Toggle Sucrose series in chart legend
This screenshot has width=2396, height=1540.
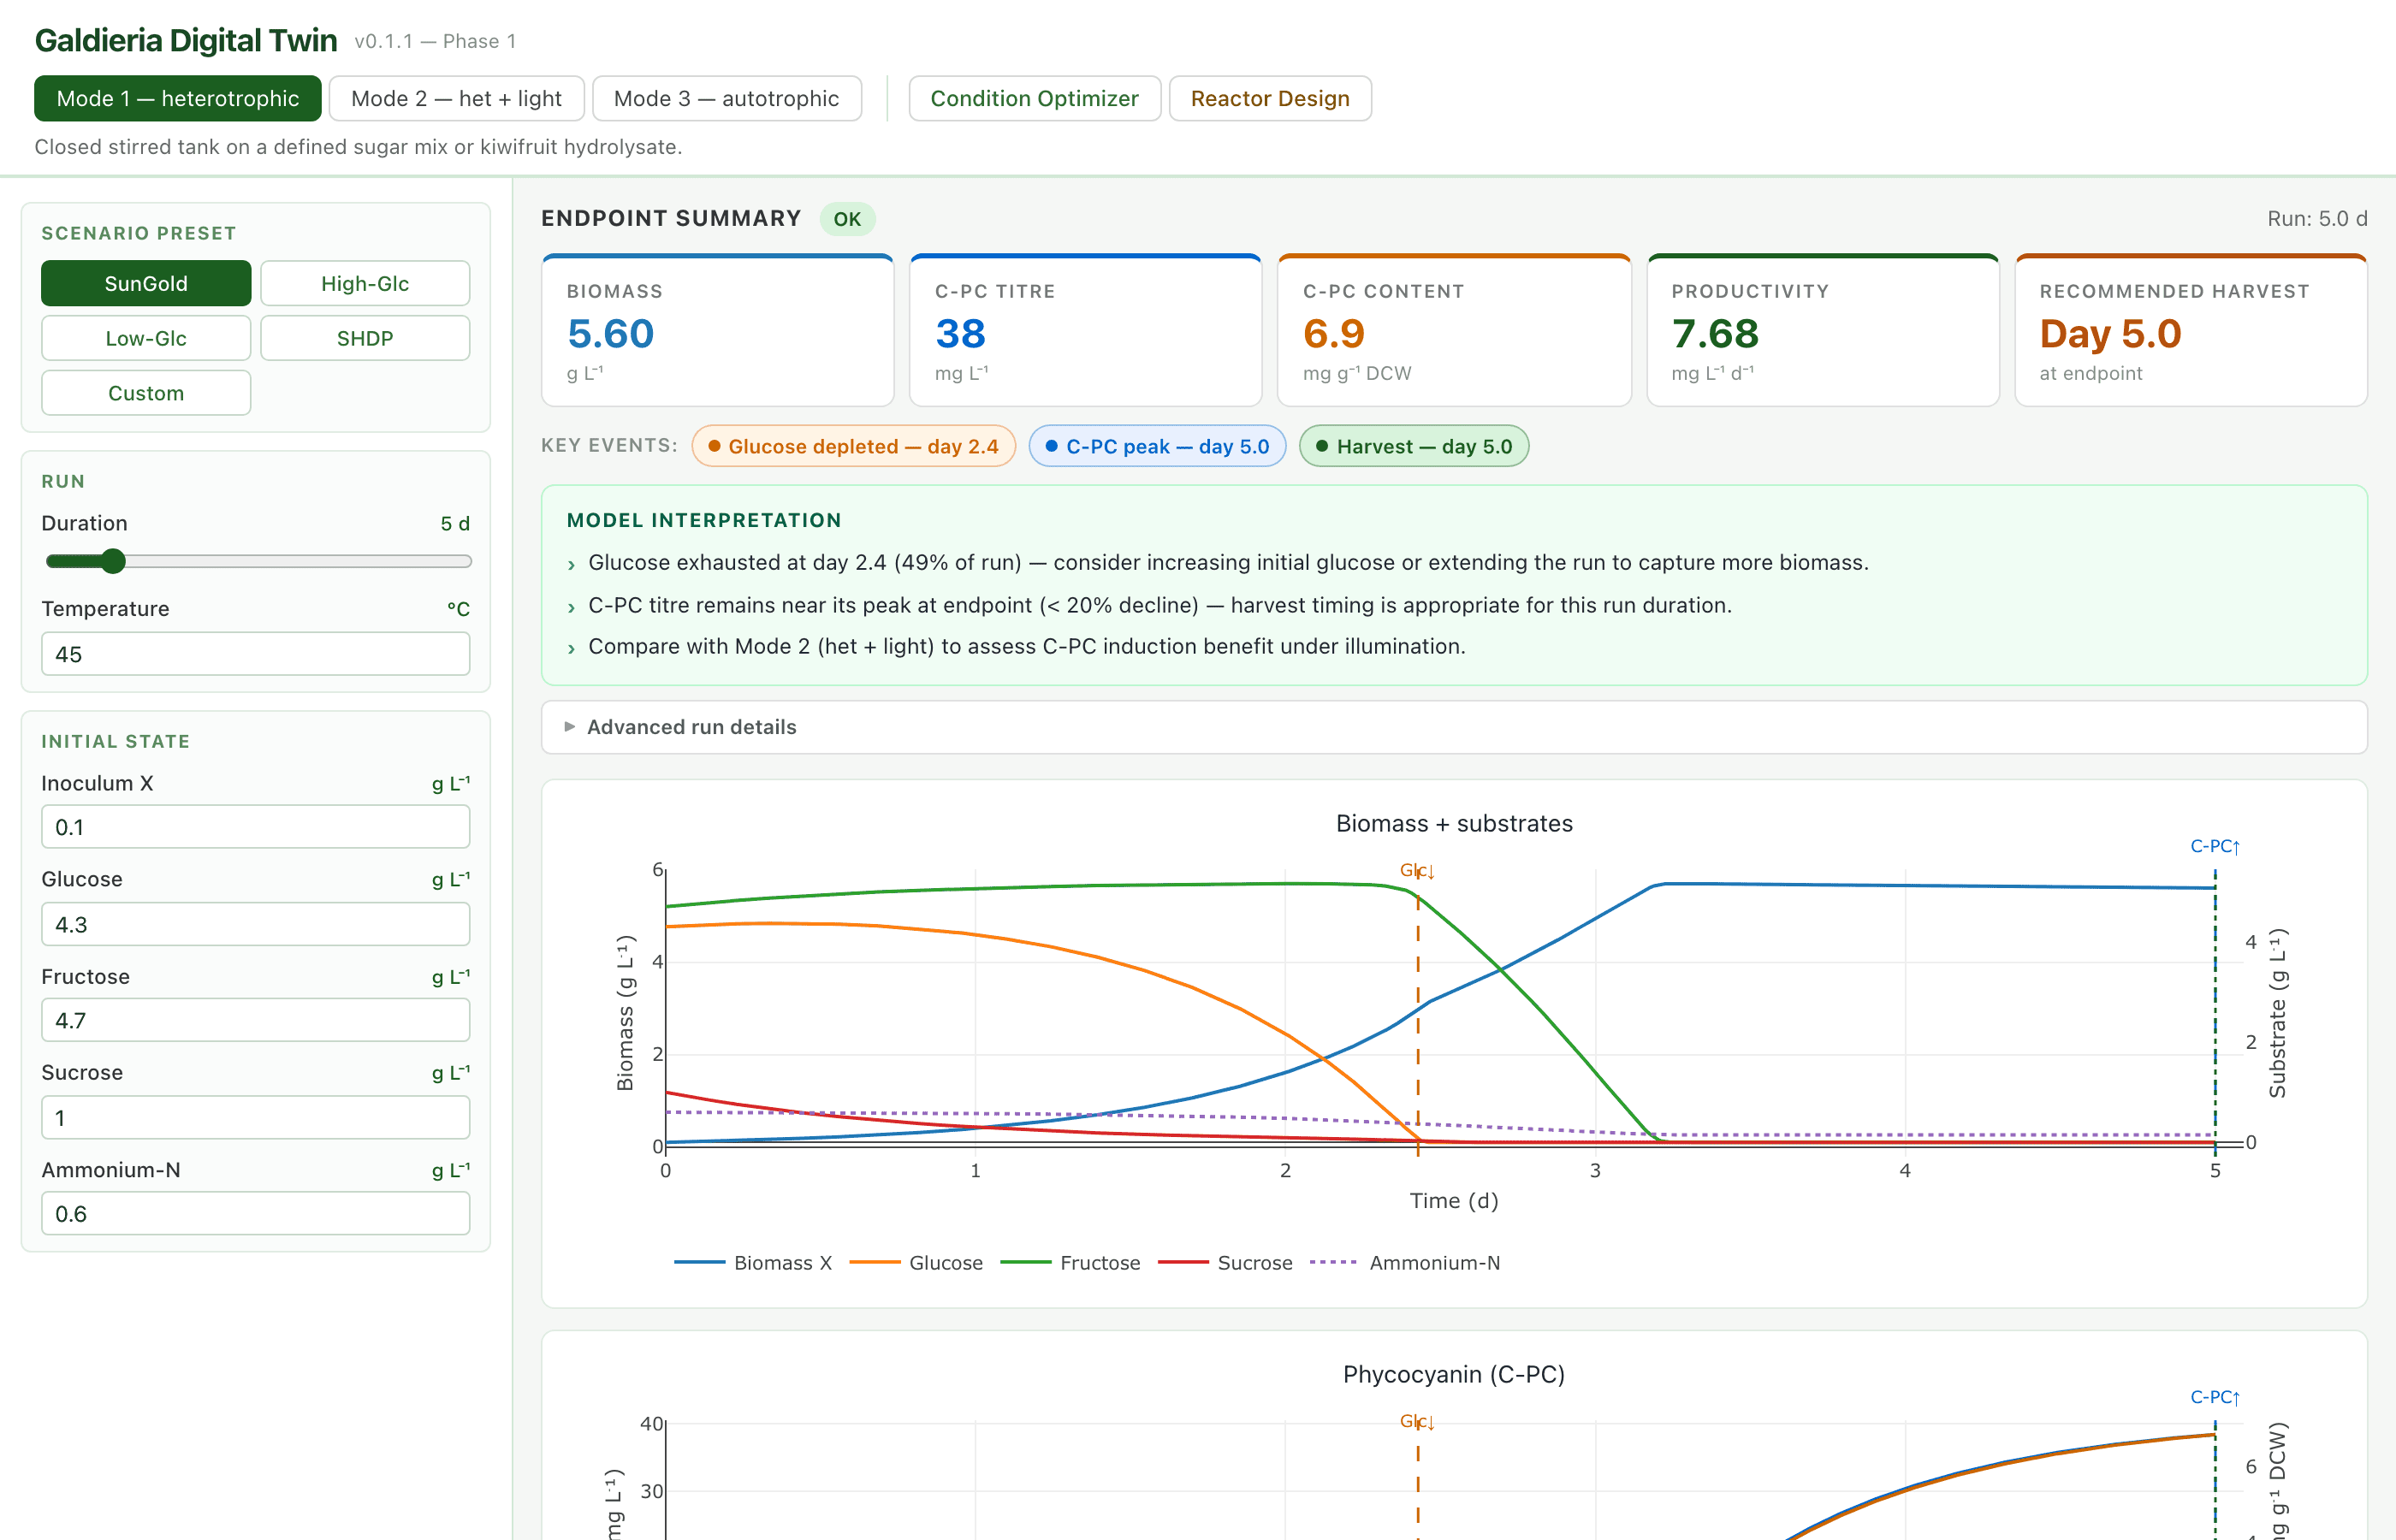tap(1225, 1263)
